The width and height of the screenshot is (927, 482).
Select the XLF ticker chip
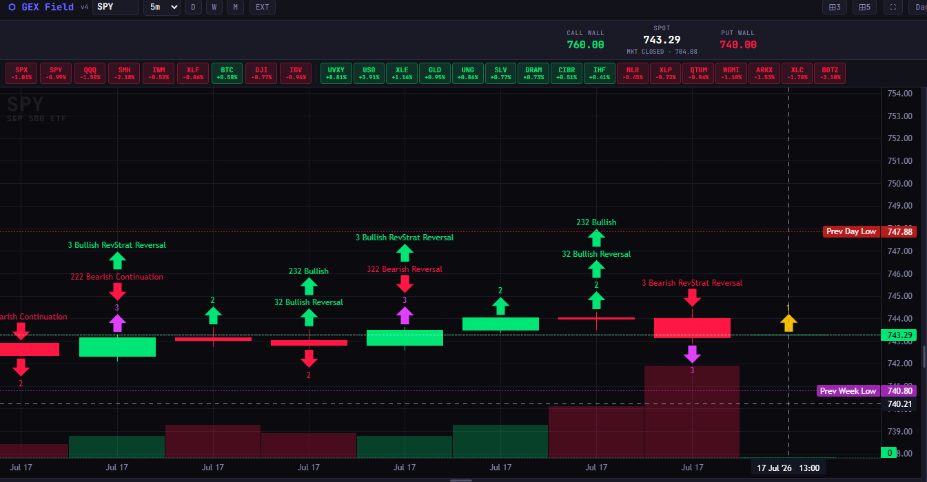click(193, 73)
